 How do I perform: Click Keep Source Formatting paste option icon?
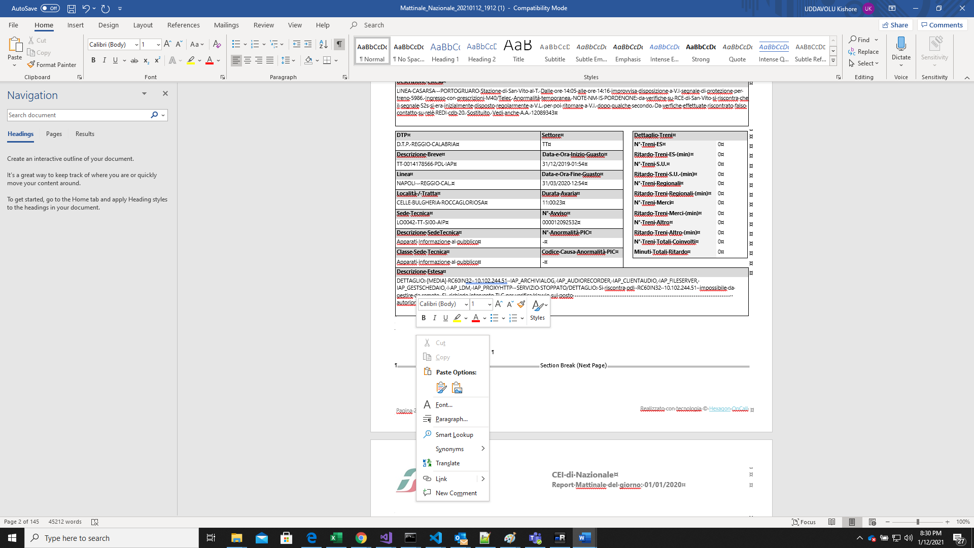[x=441, y=388]
